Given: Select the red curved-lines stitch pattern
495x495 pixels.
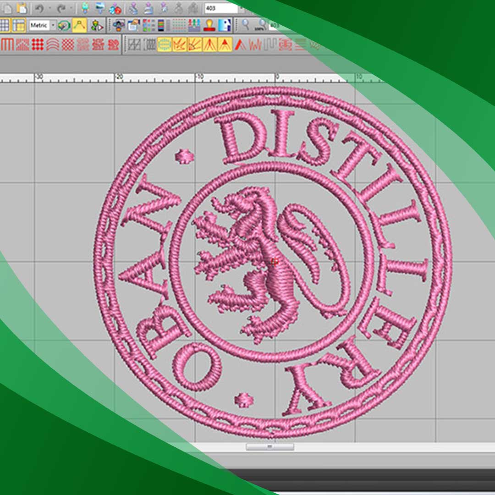Looking at the screenshot, I should click(53, 44).
